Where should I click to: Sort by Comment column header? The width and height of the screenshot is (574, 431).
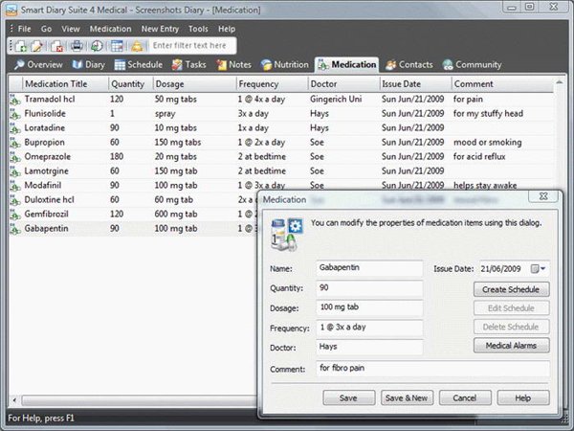coord(502,84)
